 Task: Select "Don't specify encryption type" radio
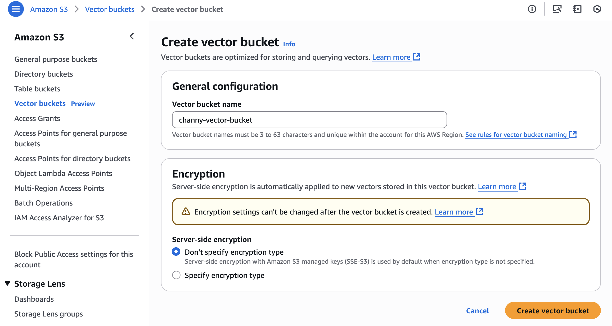coord(176,252)
